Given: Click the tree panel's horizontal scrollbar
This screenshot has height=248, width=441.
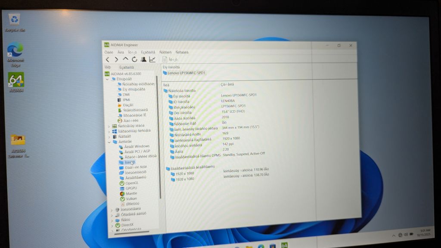Looking at the screenshot, I should coord(132,232).
